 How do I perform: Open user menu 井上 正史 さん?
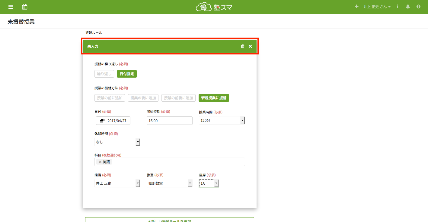click(x=377, y=7)
